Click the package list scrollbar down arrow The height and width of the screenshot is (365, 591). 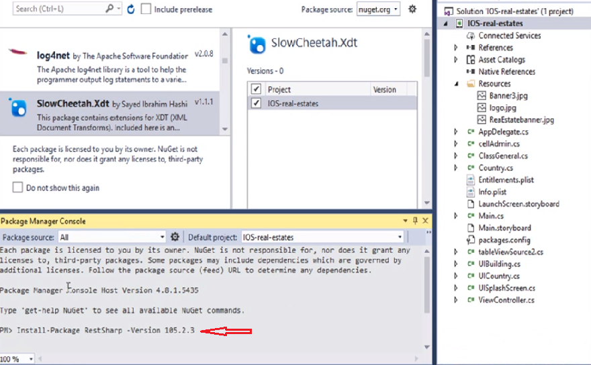[x=224, y=129]
